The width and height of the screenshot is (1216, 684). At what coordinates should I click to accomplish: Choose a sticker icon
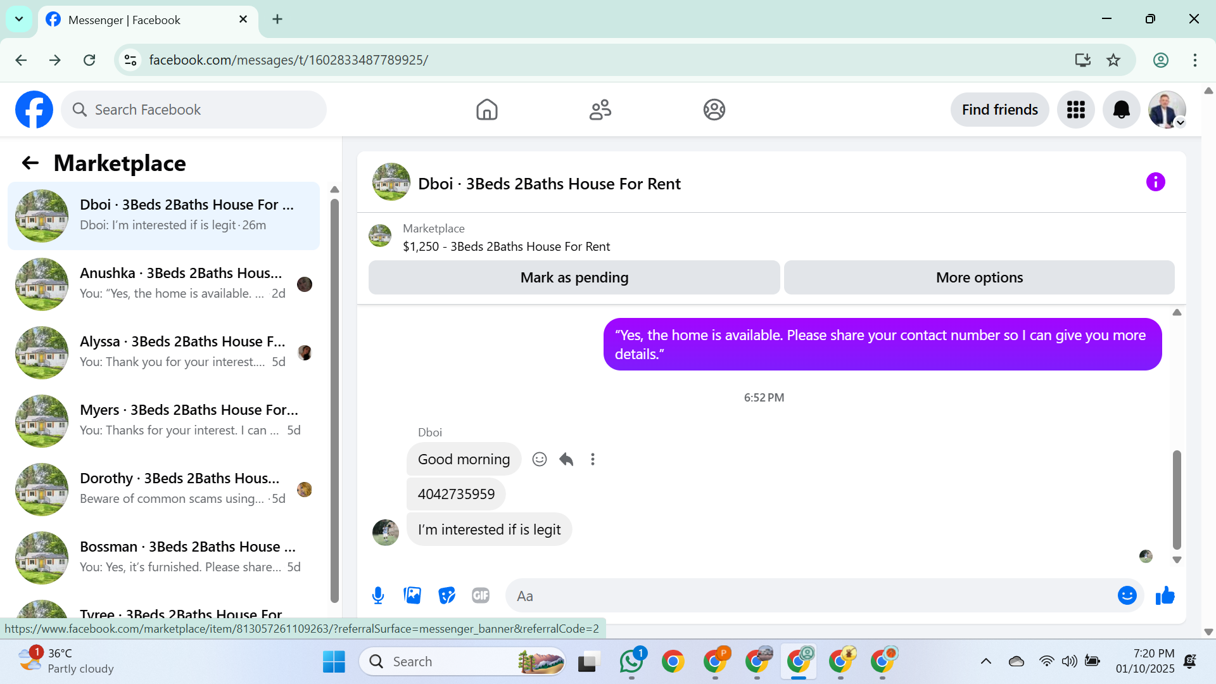[446, 595]
